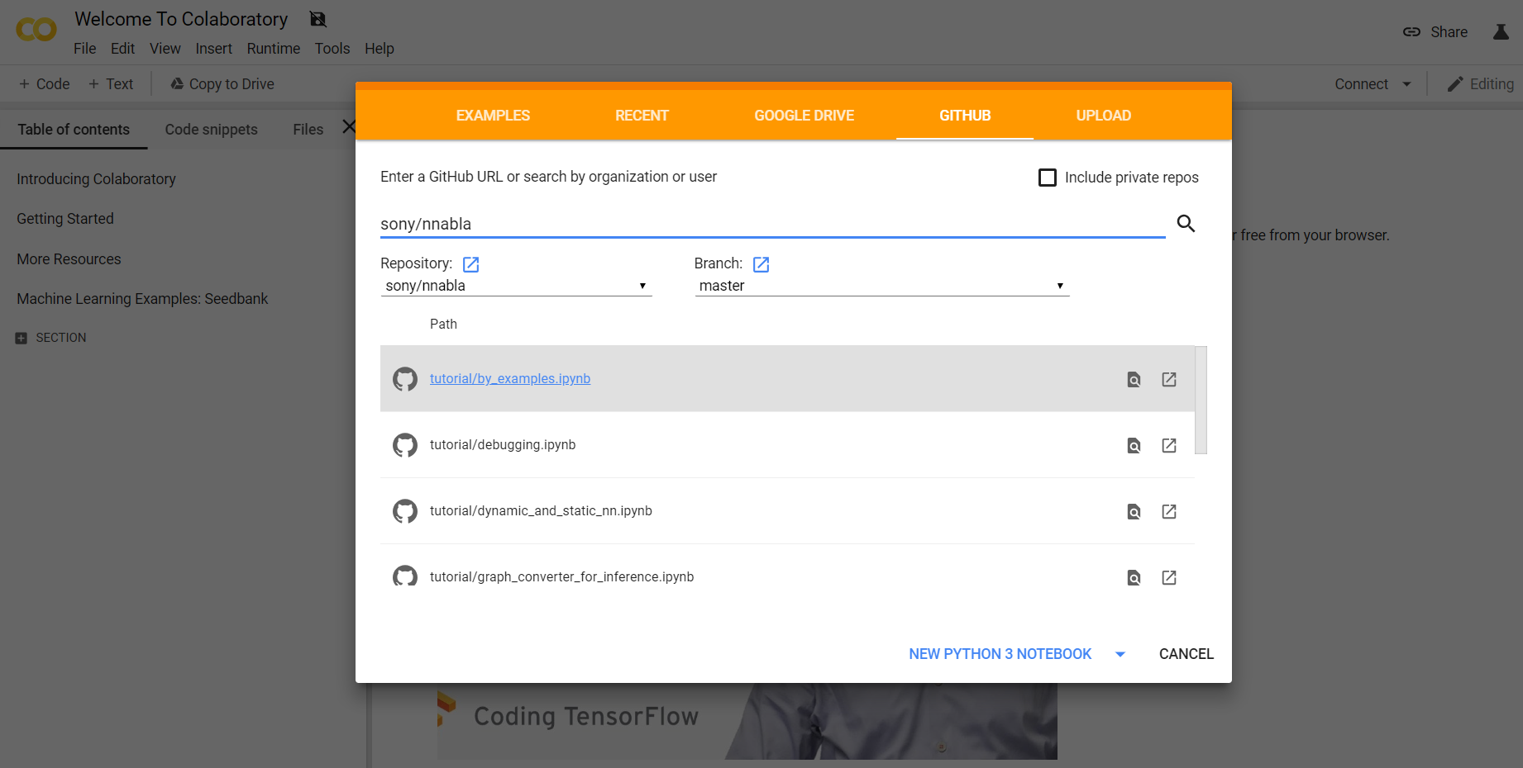Viewport: 1523px width, 768px height.
Task: Select the GitHub tab
Action: tap(965, 116)
